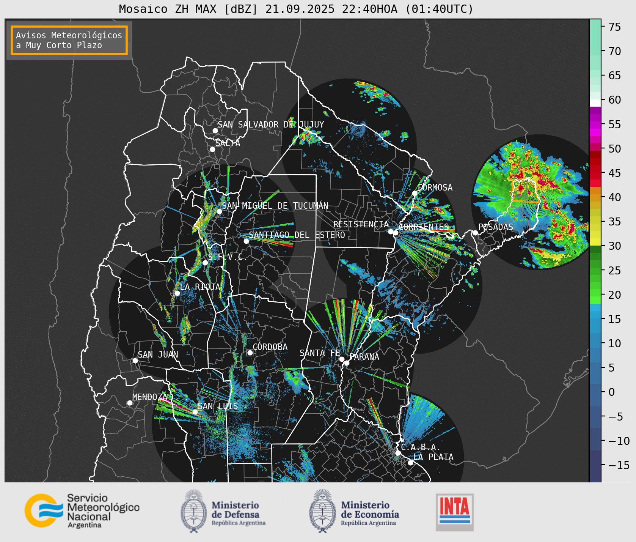Click the Ministerio de Economía wordmark
Screen dimensions: 636x542
pyautogui.click(x=370, y=514)
